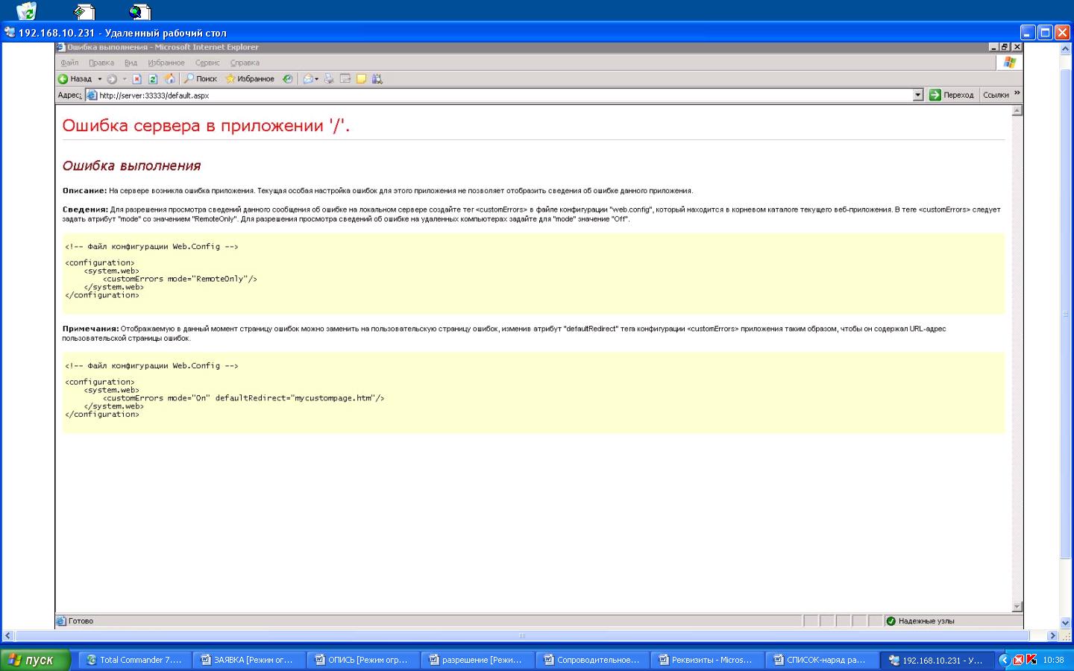Click the Edit page icon in the toolbar
The width and height of the screenshot is (1074, 671).
(x=345, y=79)
